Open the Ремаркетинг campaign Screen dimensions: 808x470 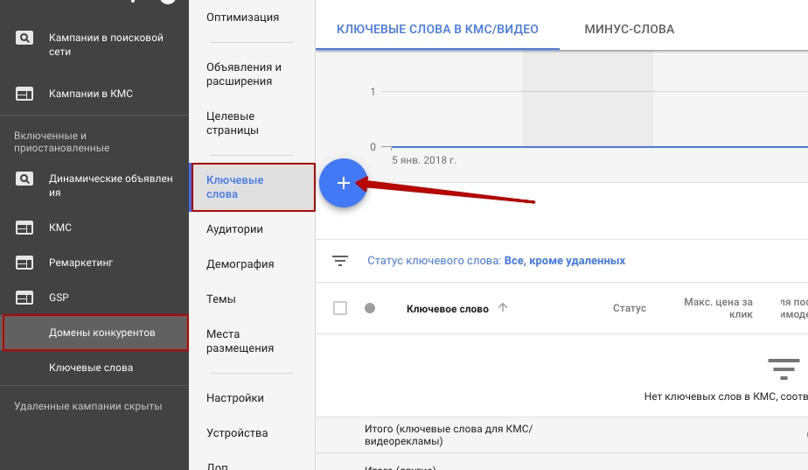[81, 263]
